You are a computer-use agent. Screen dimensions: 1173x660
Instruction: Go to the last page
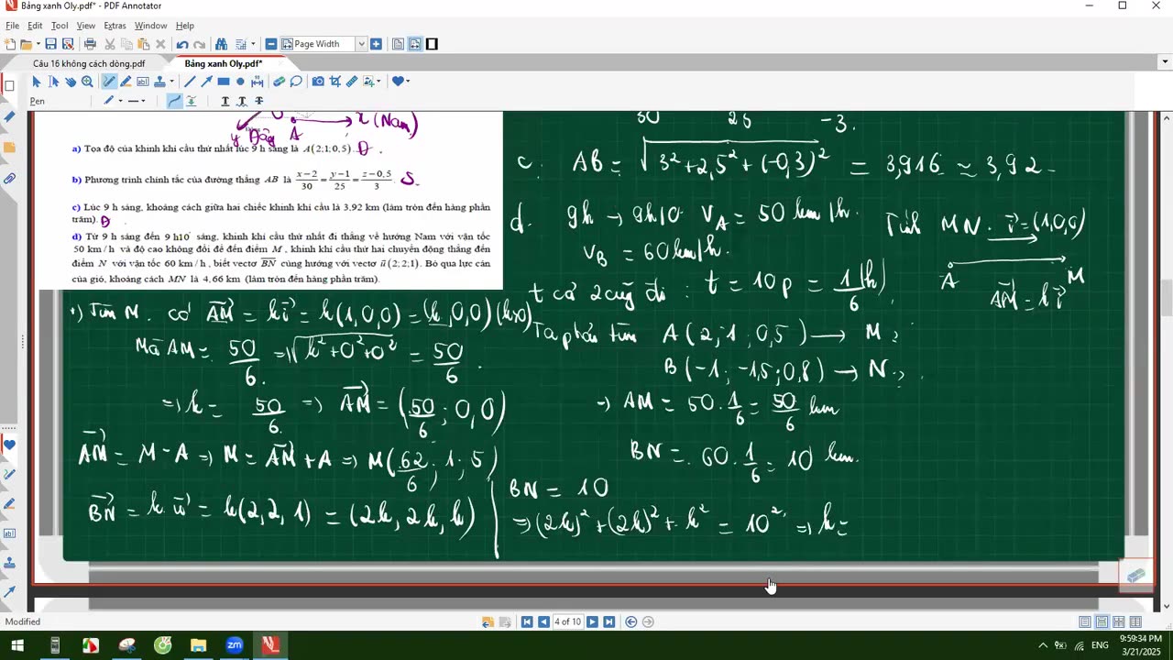[x=608, y=621]
